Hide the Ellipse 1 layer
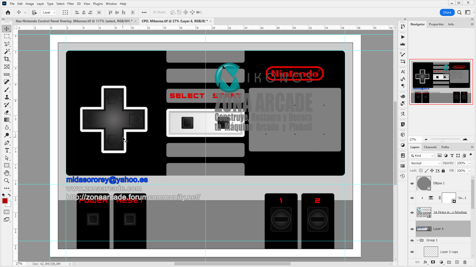This screenshot has height=267, width=476. 412,183
